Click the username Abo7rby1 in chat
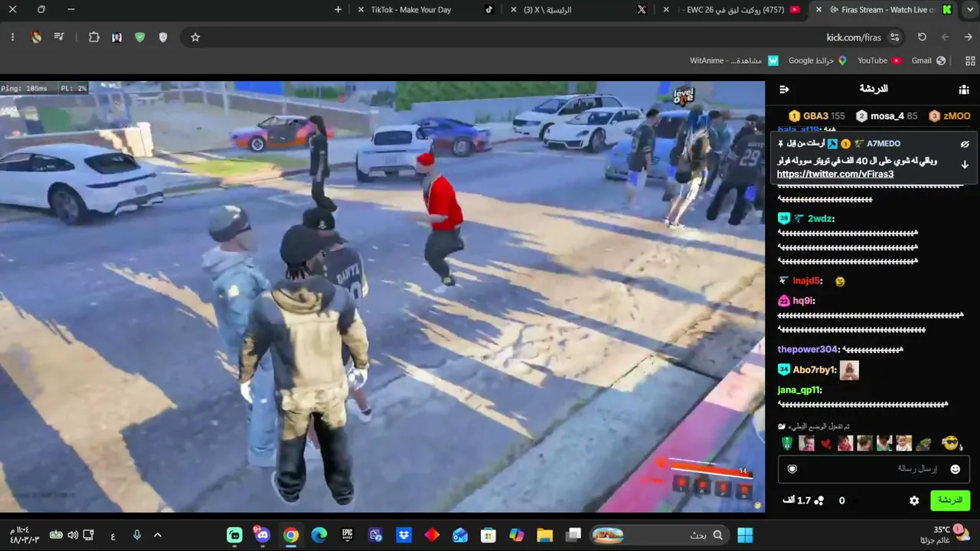980x551 pixels. (815, 370)
